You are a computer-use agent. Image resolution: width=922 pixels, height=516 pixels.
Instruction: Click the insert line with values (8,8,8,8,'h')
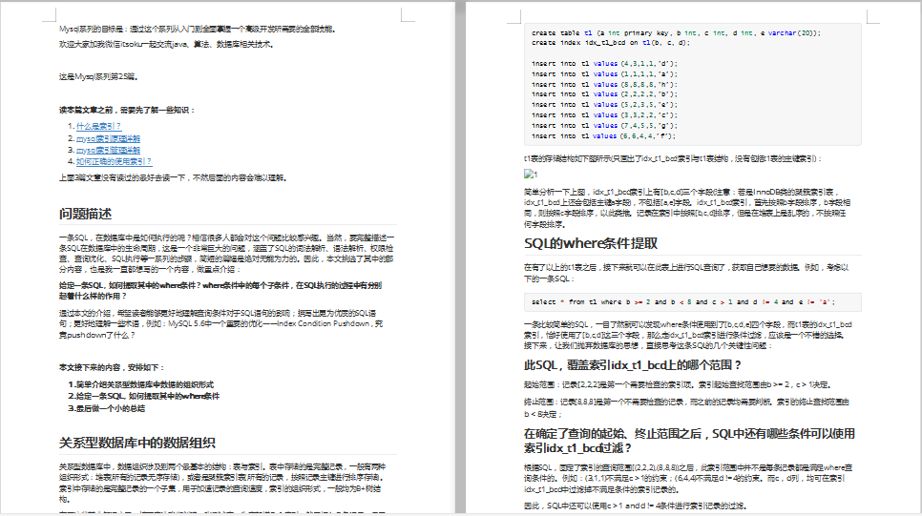click(604, 85)
